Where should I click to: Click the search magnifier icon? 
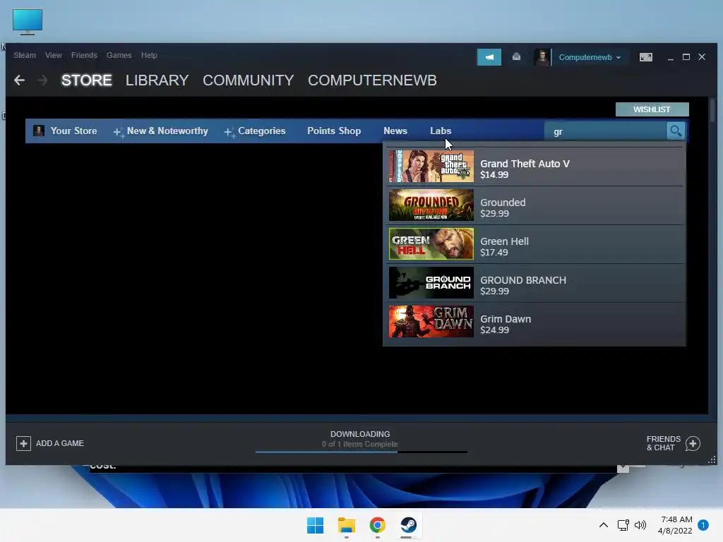tap(676, 131)
